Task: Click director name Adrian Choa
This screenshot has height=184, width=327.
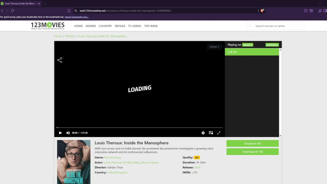Action: [x=115, y=167]
